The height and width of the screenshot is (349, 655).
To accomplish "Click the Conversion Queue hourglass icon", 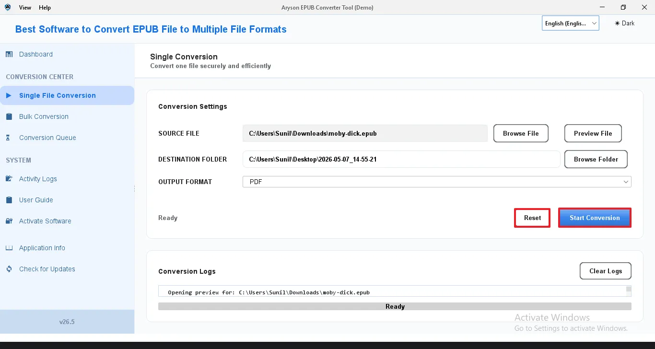I will pyautogui.click(x=8, y=138).
